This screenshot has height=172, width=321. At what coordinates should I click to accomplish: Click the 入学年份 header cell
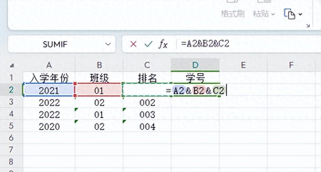point(49,78)
